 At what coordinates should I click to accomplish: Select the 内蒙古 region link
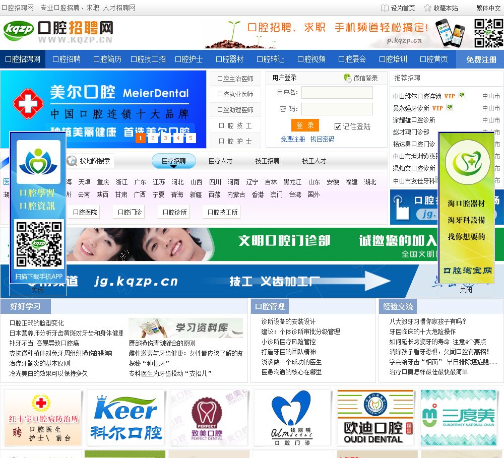coord(236,194)
